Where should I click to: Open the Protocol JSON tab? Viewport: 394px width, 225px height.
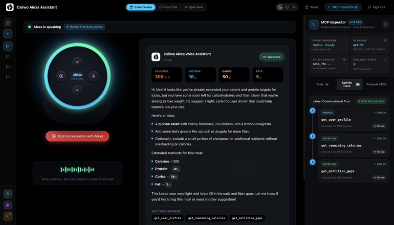[376, 84]
